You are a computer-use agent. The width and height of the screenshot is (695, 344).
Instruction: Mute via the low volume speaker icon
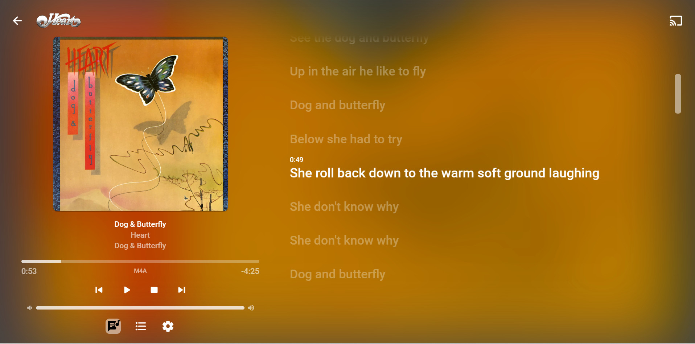pos(29,308)
